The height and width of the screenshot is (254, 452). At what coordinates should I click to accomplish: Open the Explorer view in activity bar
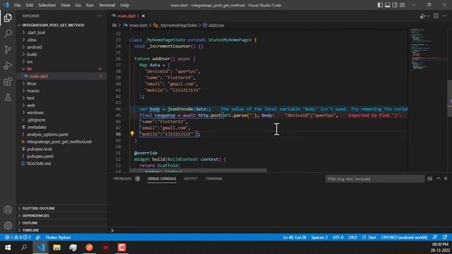[x=8, y=18]
